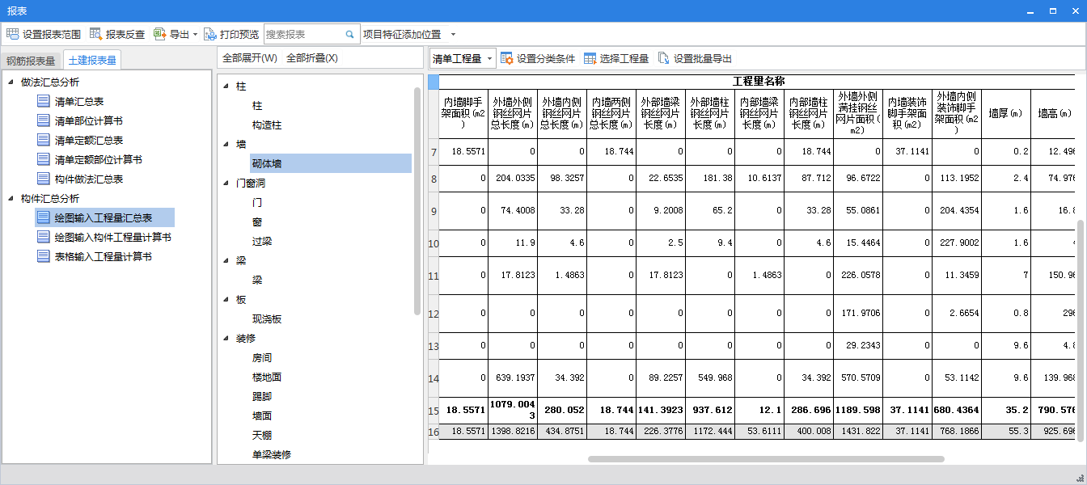Select 现浇板 in the component tree
This screenshot has height=485, width=1087.
coord(267,318)
